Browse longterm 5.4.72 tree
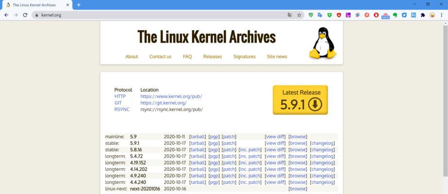This screenshot has width=448, height=194. coord(298,156)
